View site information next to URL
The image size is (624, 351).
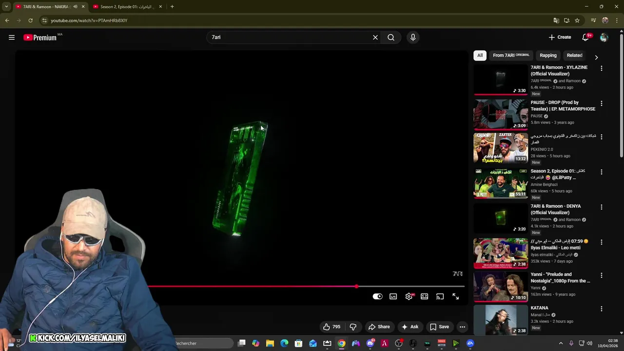[x=44, y=20]
